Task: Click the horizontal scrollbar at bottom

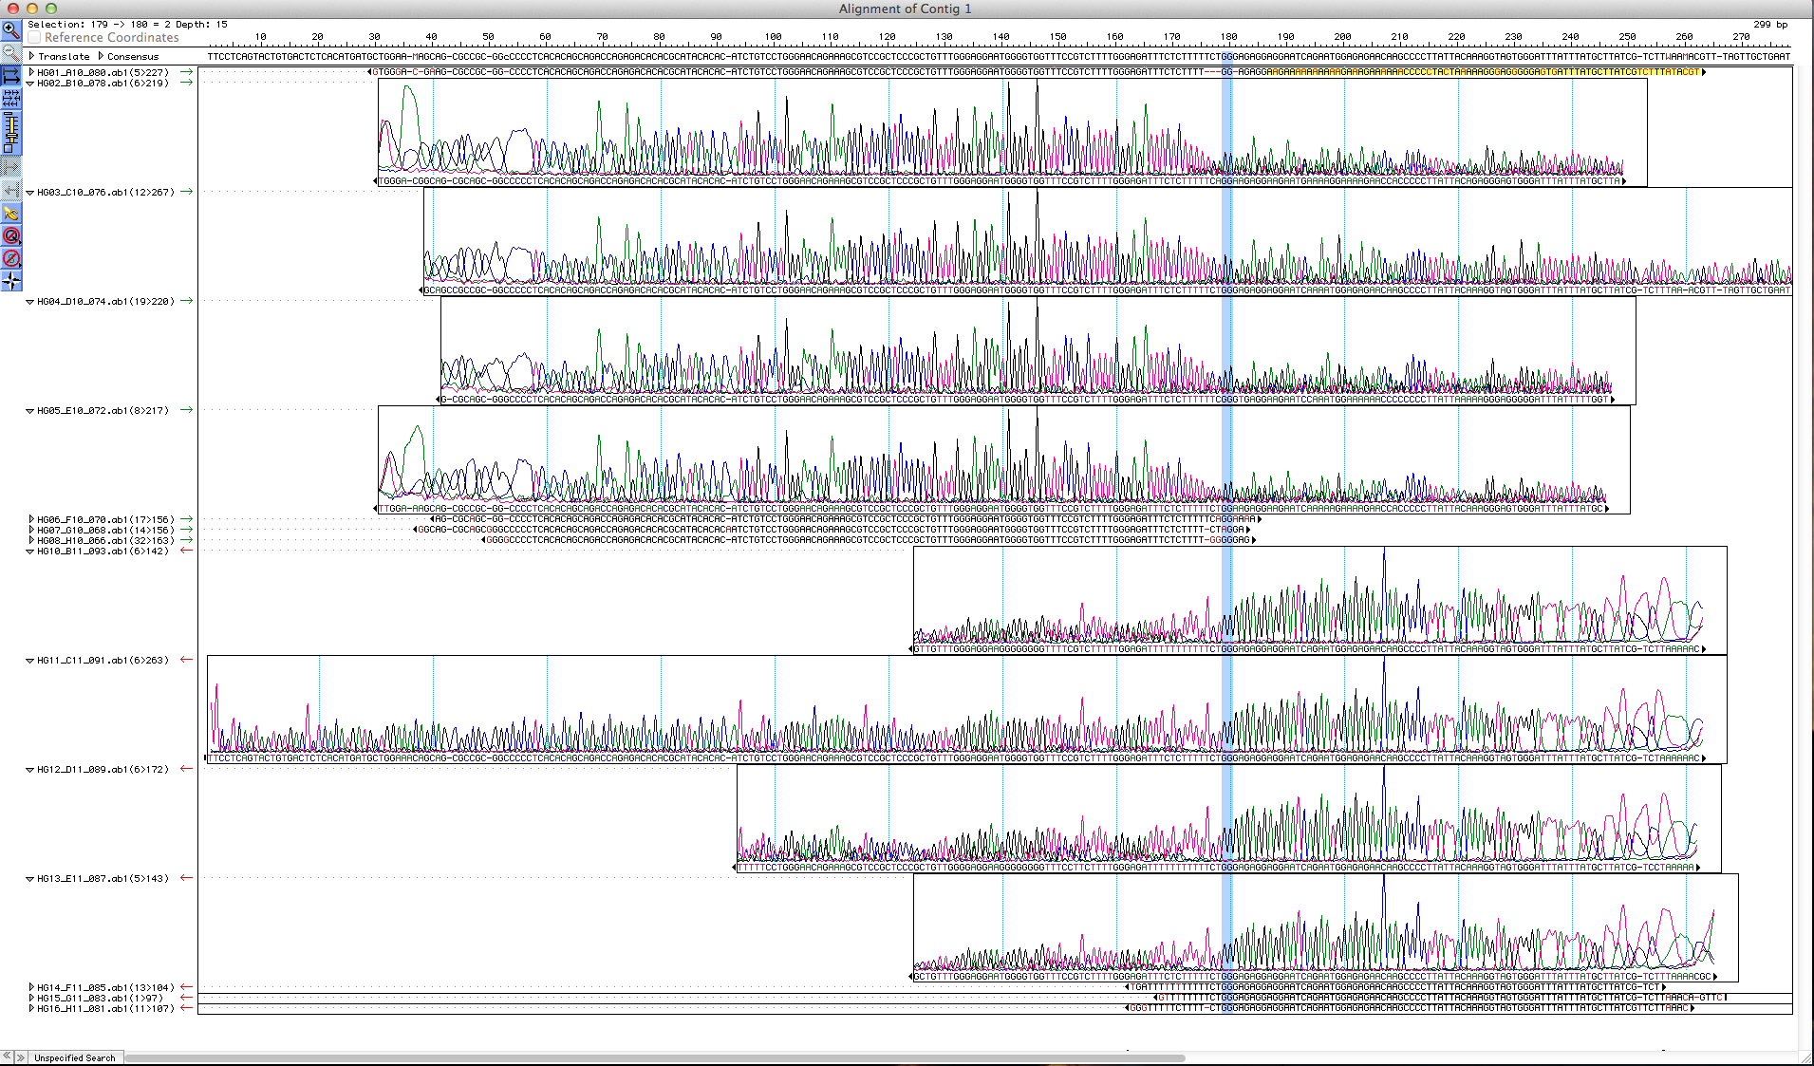Action: point(655,1057)
